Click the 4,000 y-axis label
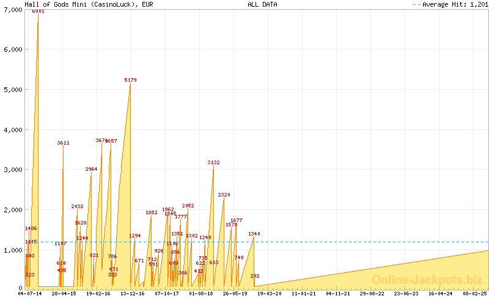This screenshot has height=299, width=489. click(x=12, y=129)
